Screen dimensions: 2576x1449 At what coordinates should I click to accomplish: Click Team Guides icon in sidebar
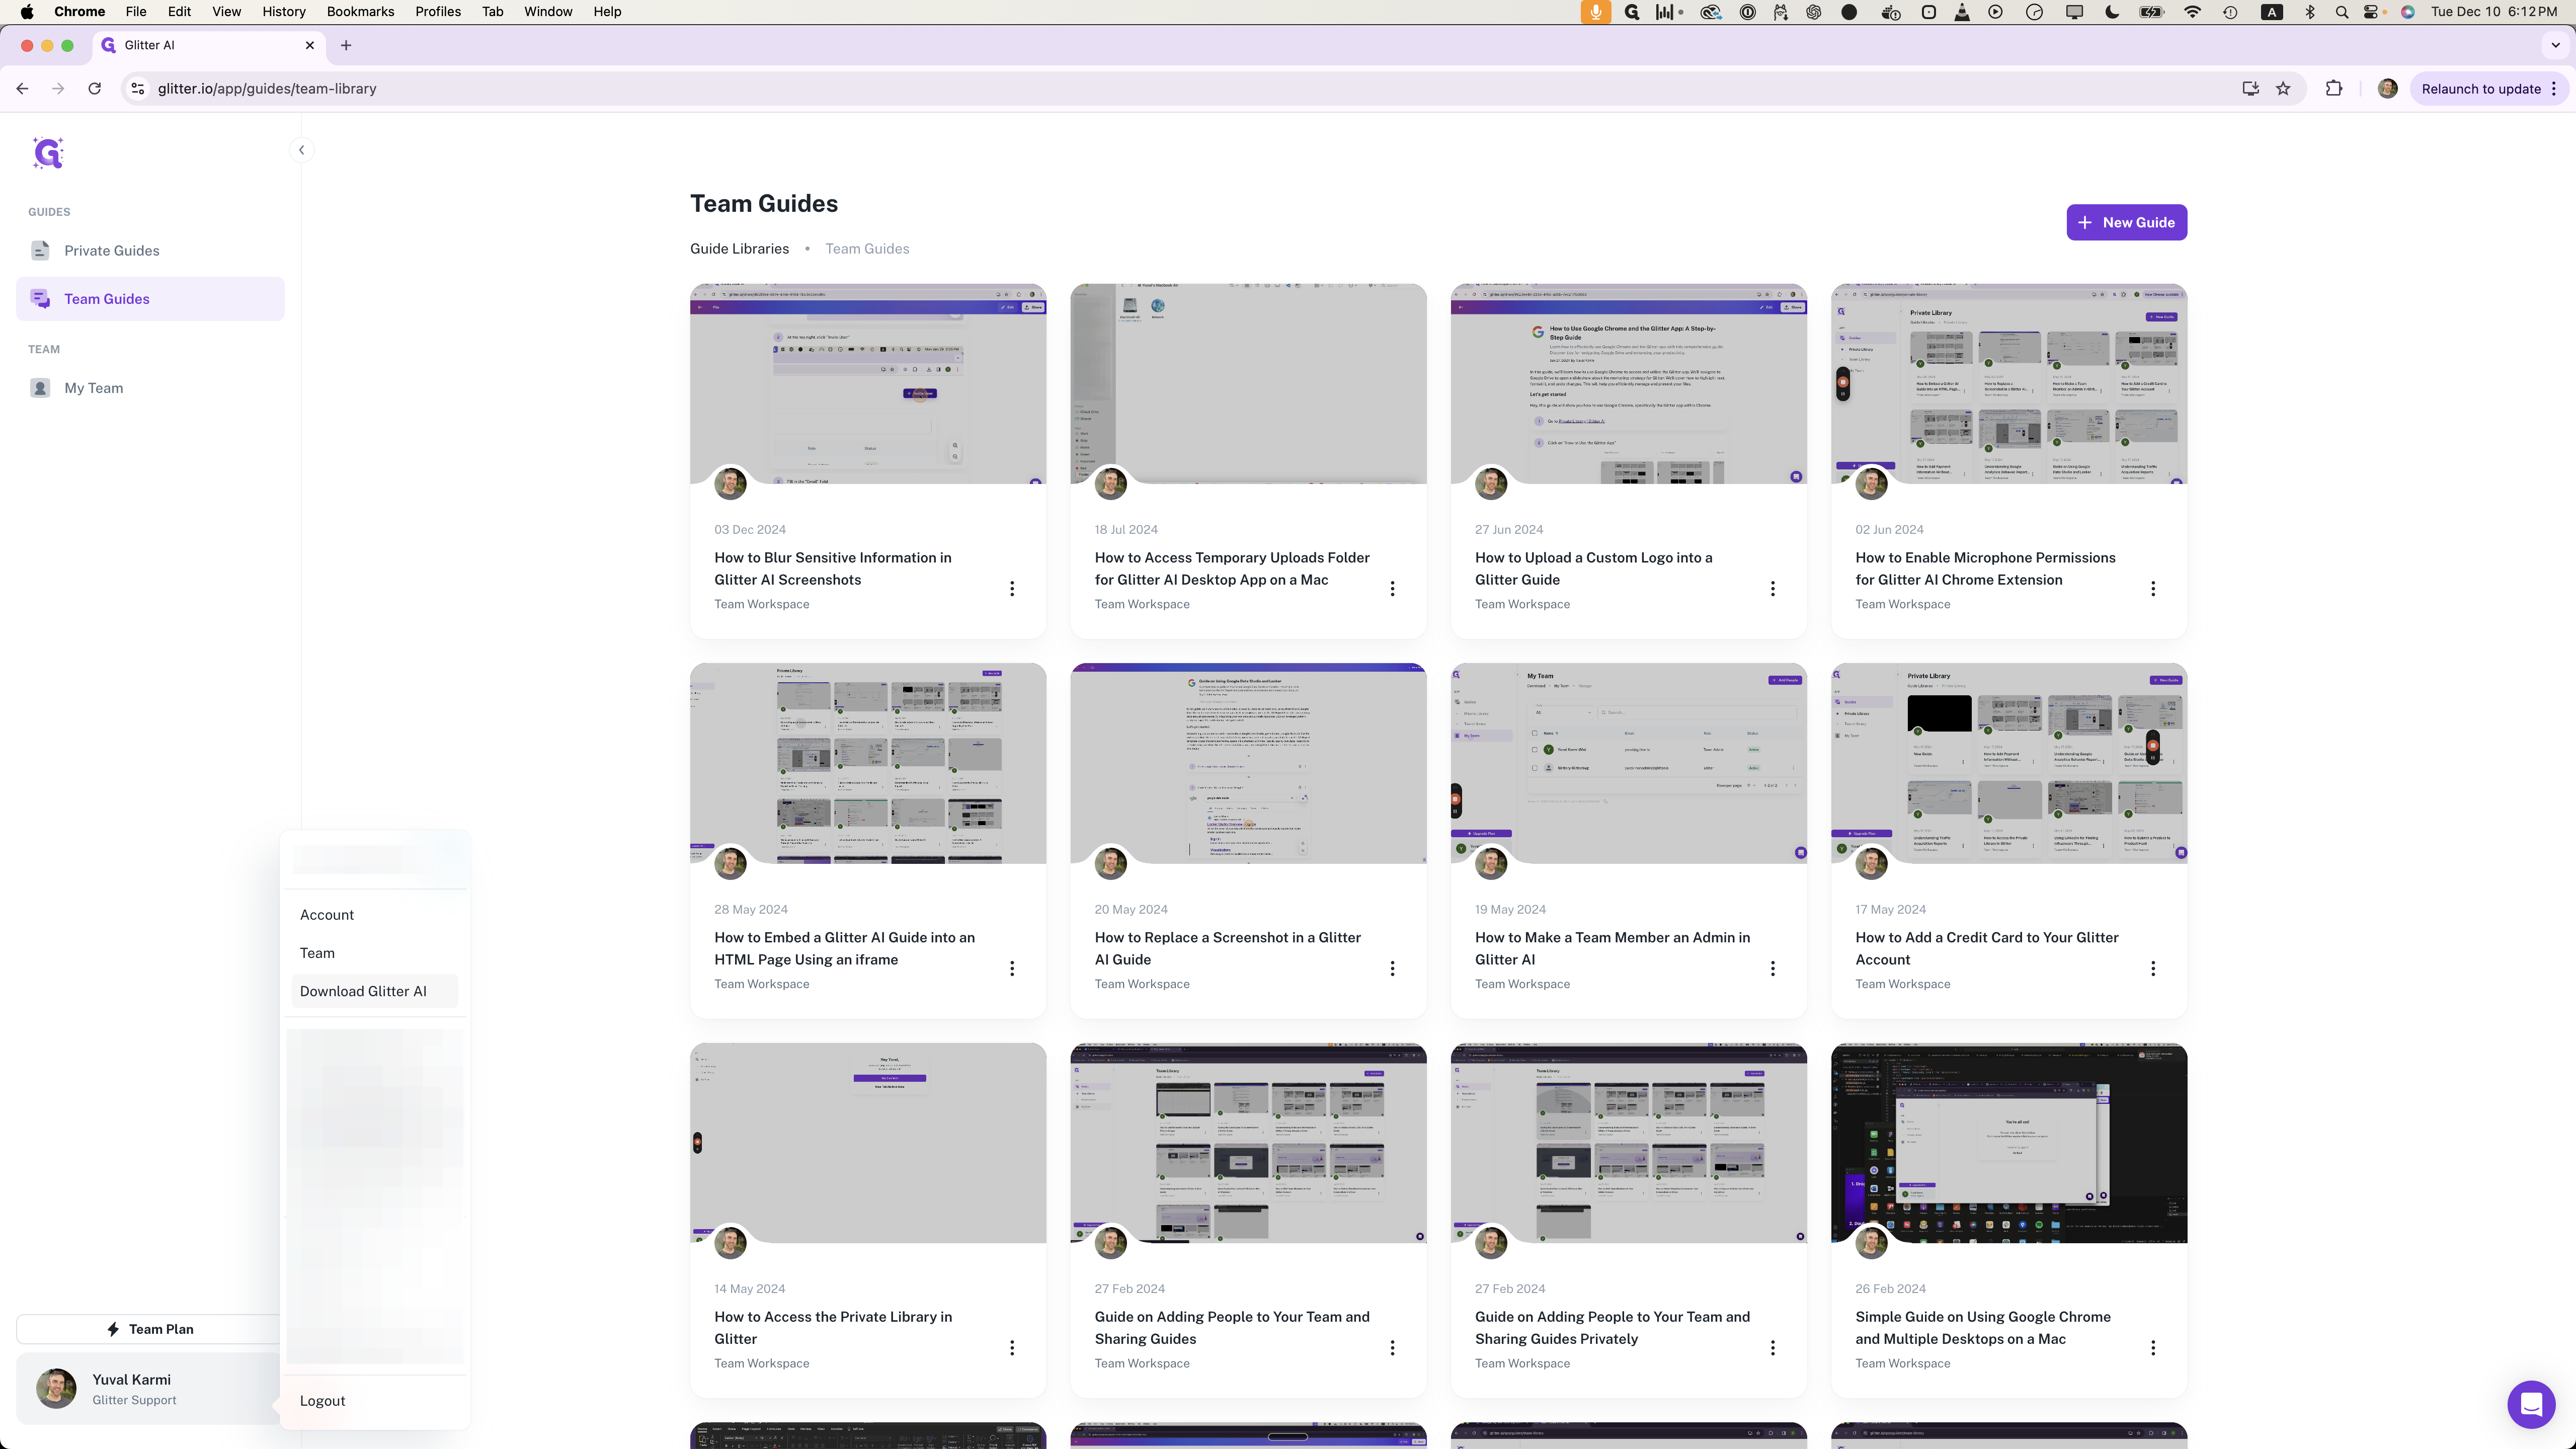40,299
